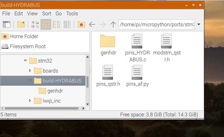Open the Sort menu
The height and width of the screenshot is (137, 224).
pos(46,13)
